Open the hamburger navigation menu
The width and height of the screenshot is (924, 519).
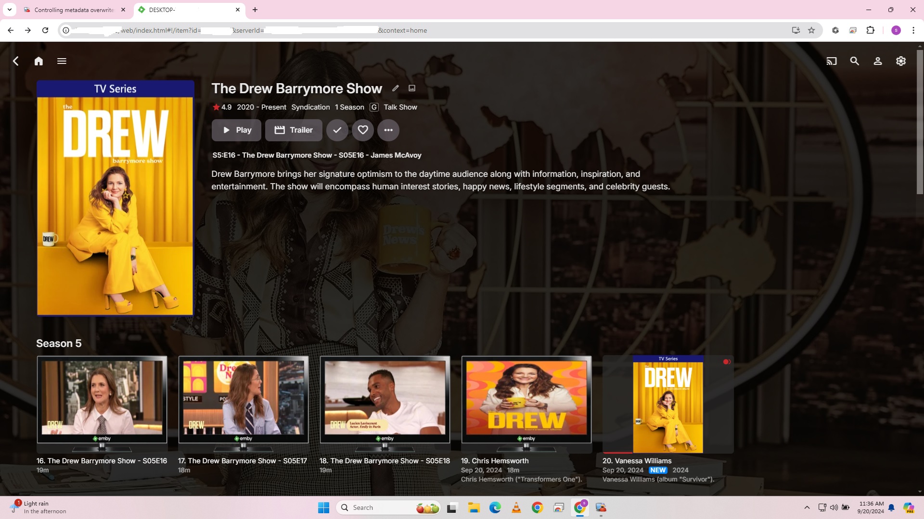(62, 61)
